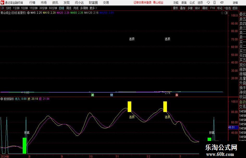Viewport: 246px width, 158px height.
Task: Click the 财 event marker under chart
Action: (x=112, y=95)
